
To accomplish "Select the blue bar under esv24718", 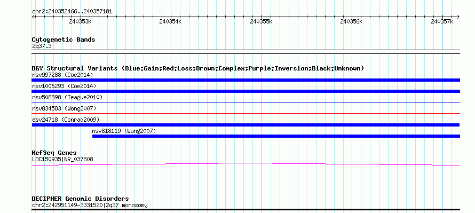I will (x=246, y=125).
